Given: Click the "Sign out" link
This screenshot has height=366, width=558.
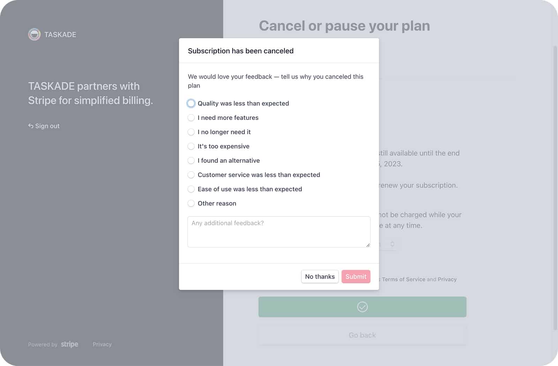Looking at the screenshot, I should coord(47,125).
